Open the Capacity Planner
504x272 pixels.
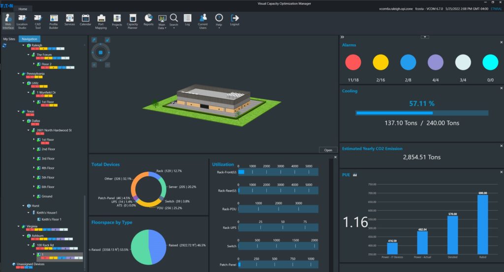(x=132, y=21)
